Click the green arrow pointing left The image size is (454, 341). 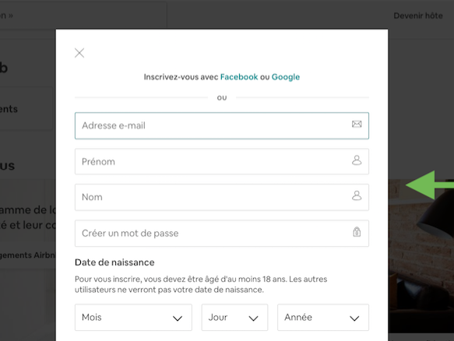pos(430,185)
